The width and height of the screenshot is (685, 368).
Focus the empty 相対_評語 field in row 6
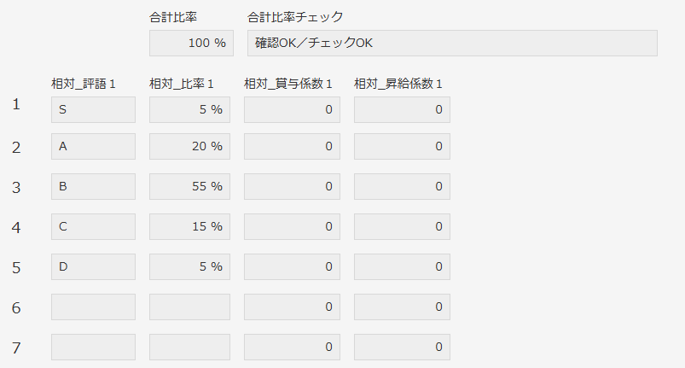coord(93,307)
